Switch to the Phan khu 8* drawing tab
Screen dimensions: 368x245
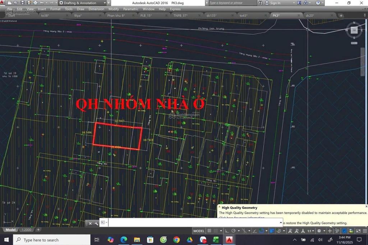[x=116, y=15]
